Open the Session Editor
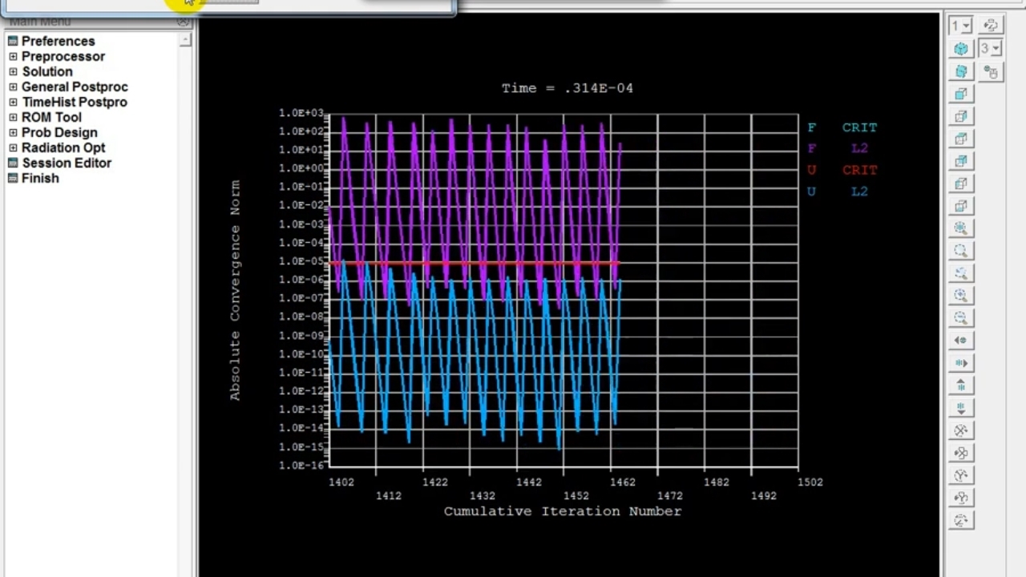The height and width of the screenshot is (577, 1026). [x=66, y=163]
